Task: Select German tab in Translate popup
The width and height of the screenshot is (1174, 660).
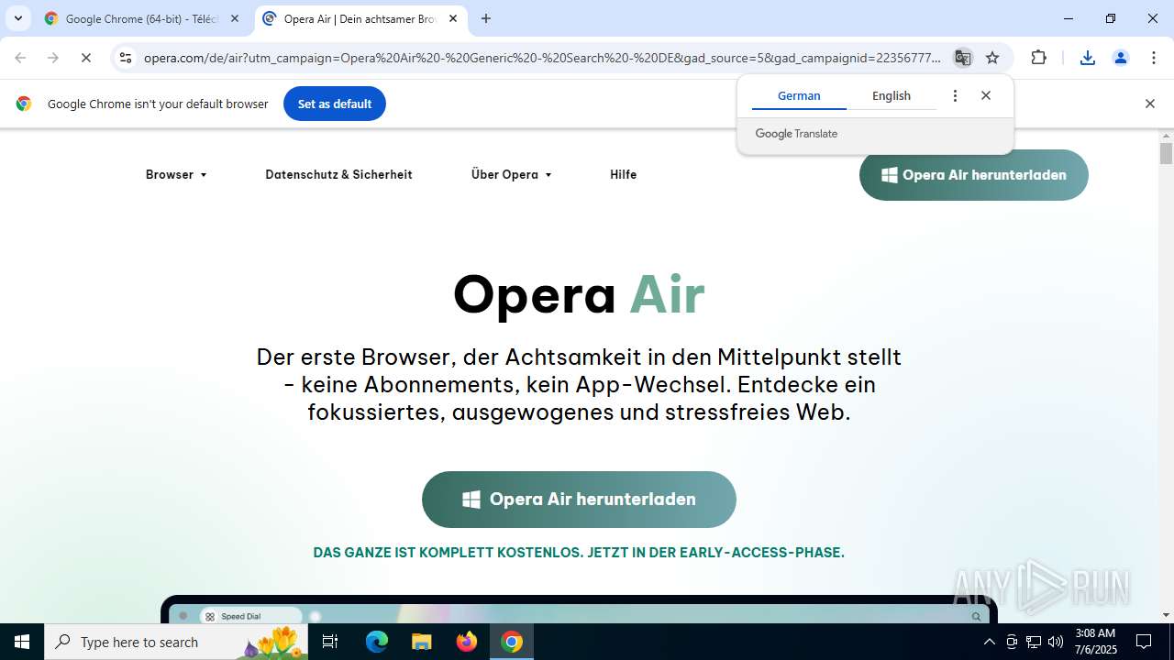Action: [799, 95]
